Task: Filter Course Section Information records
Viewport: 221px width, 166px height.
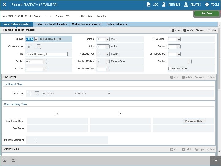Action: 212,30
